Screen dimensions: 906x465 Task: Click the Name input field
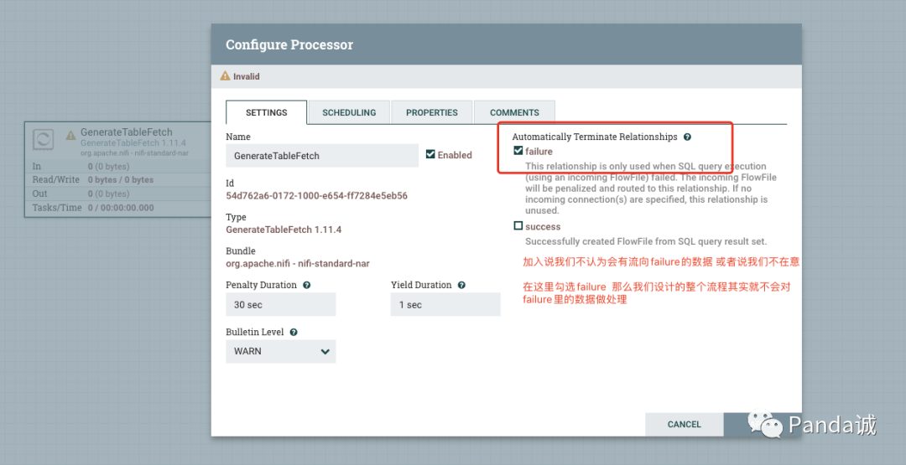[x=322, y=156]
